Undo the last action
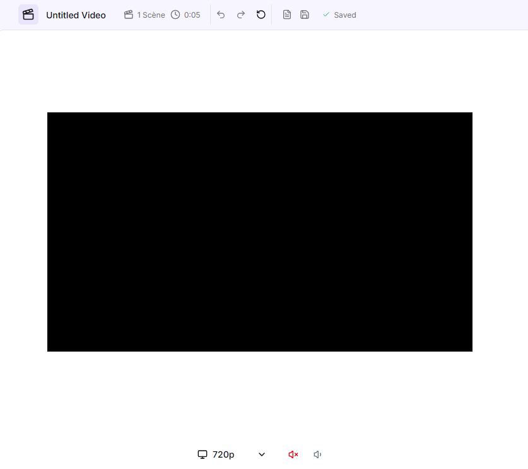This screenshot has height=469, width=528. [221, 15]
